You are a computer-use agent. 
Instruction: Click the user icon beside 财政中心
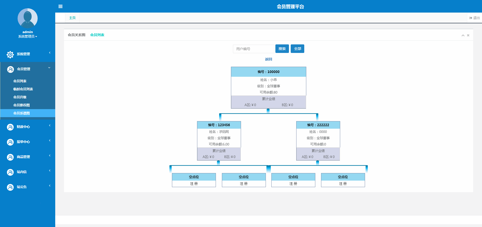click(10, 127)
